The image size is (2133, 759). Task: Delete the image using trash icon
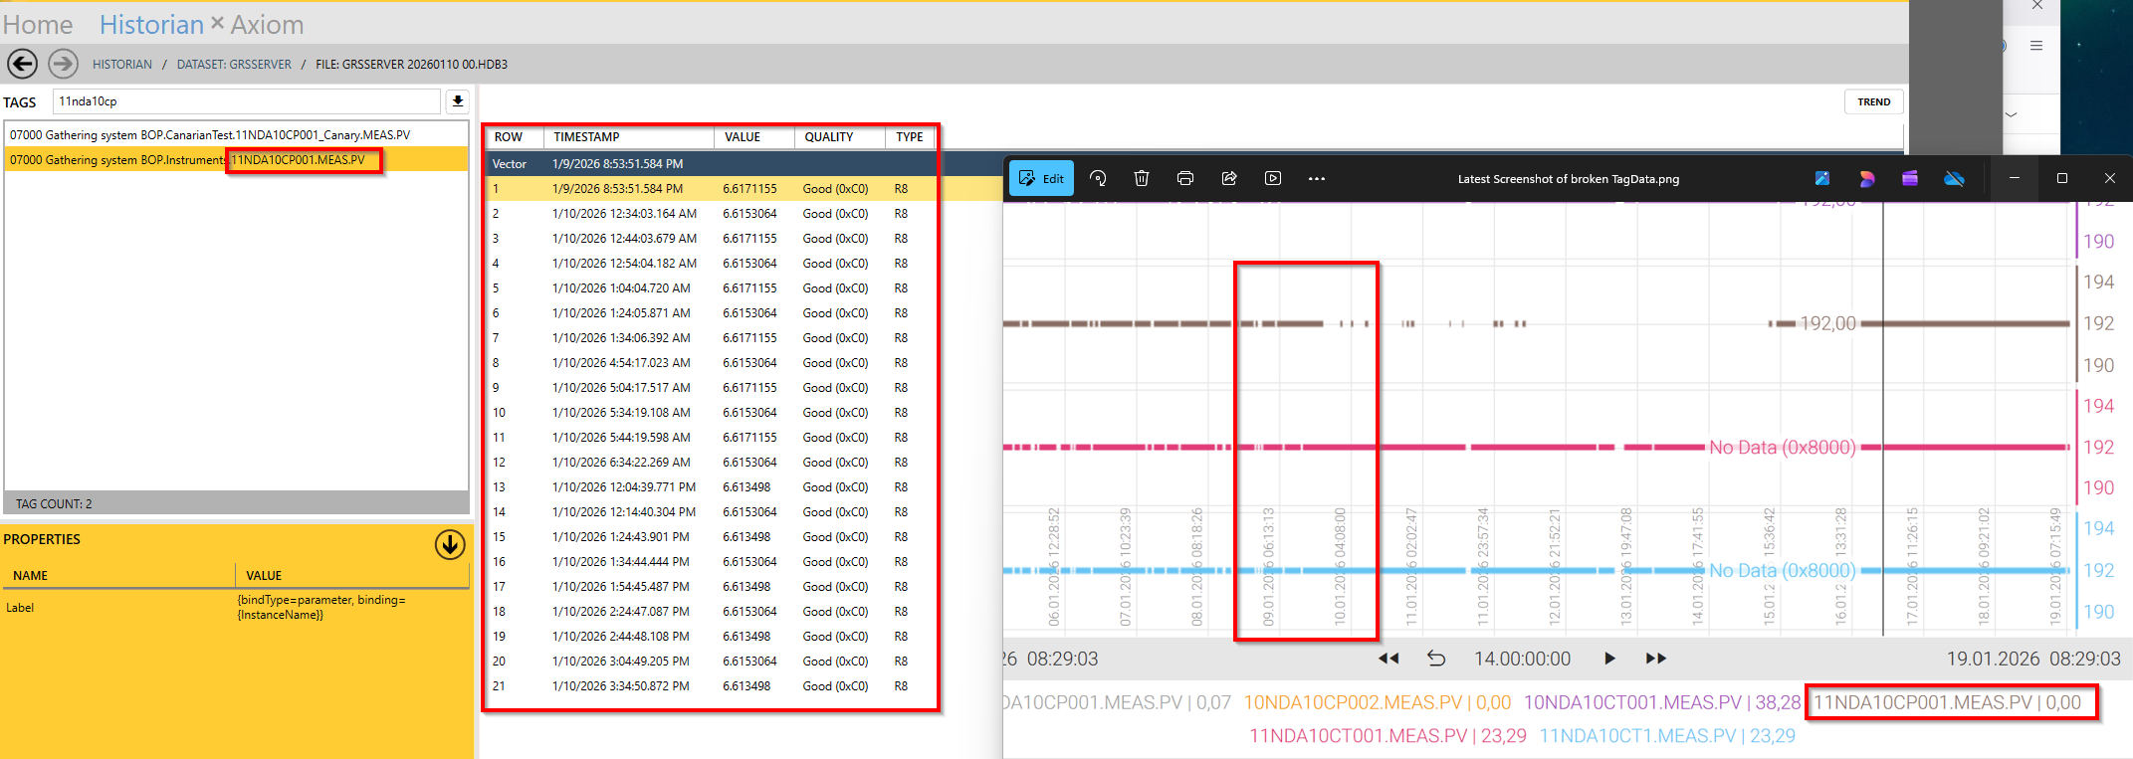(1142, 178)
